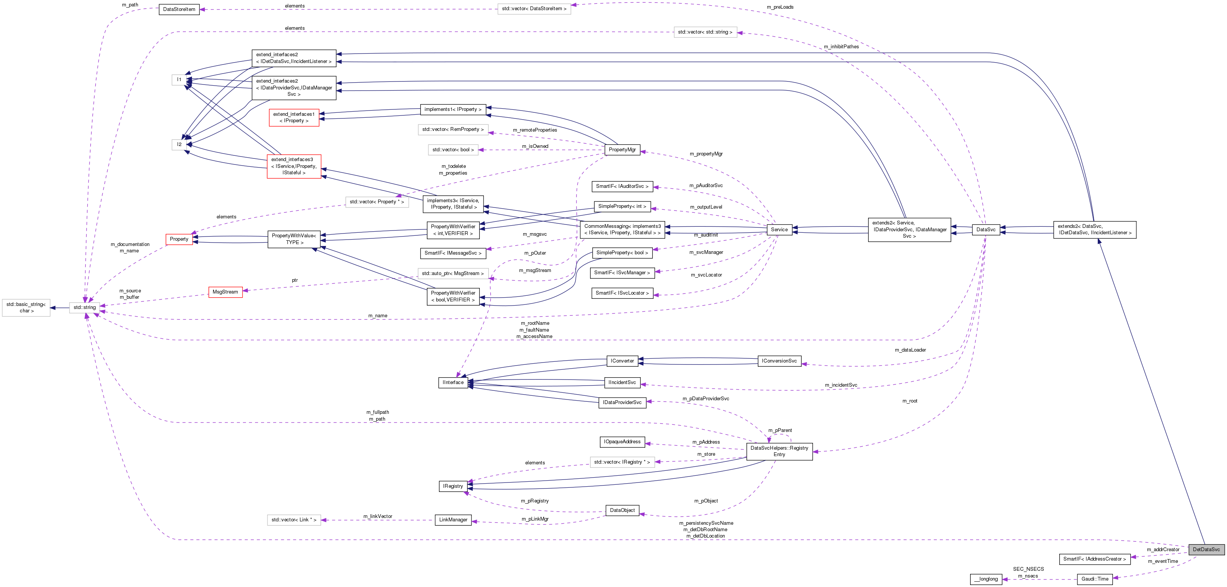1227x587 pixels.
Task: Click the IInterface node
Action: point(453,382)
